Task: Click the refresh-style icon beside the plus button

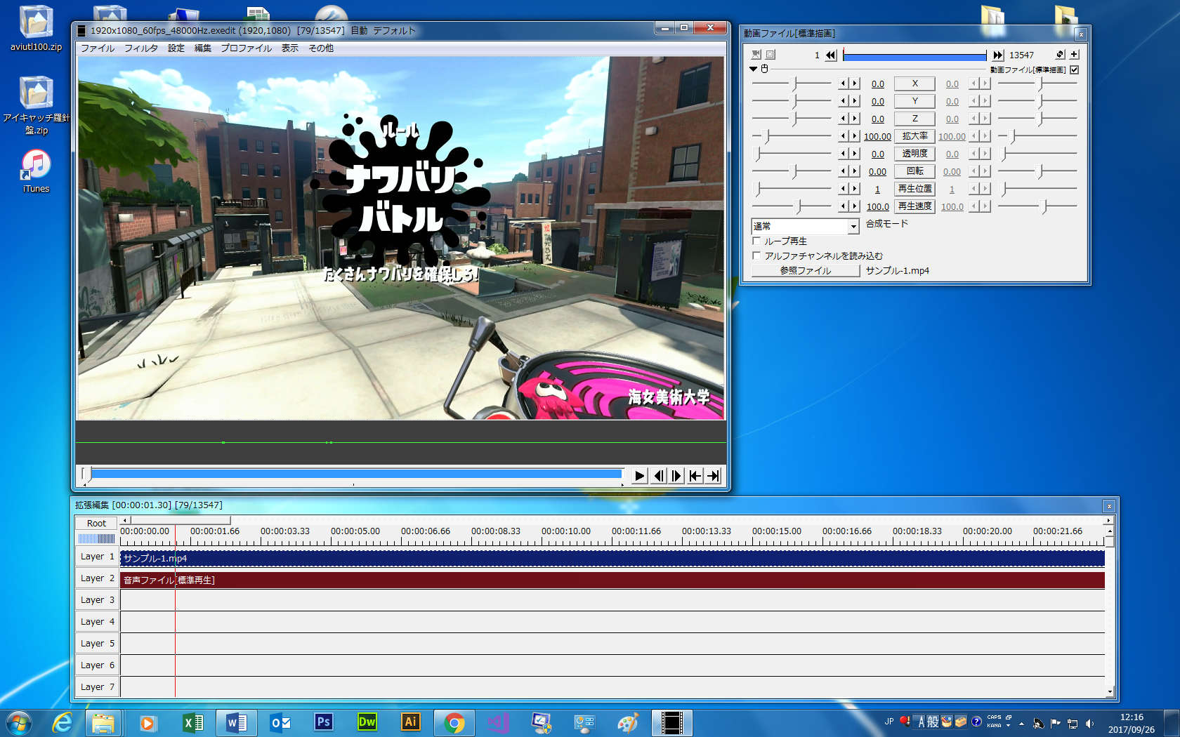Action: click(x=1061, y=54)
